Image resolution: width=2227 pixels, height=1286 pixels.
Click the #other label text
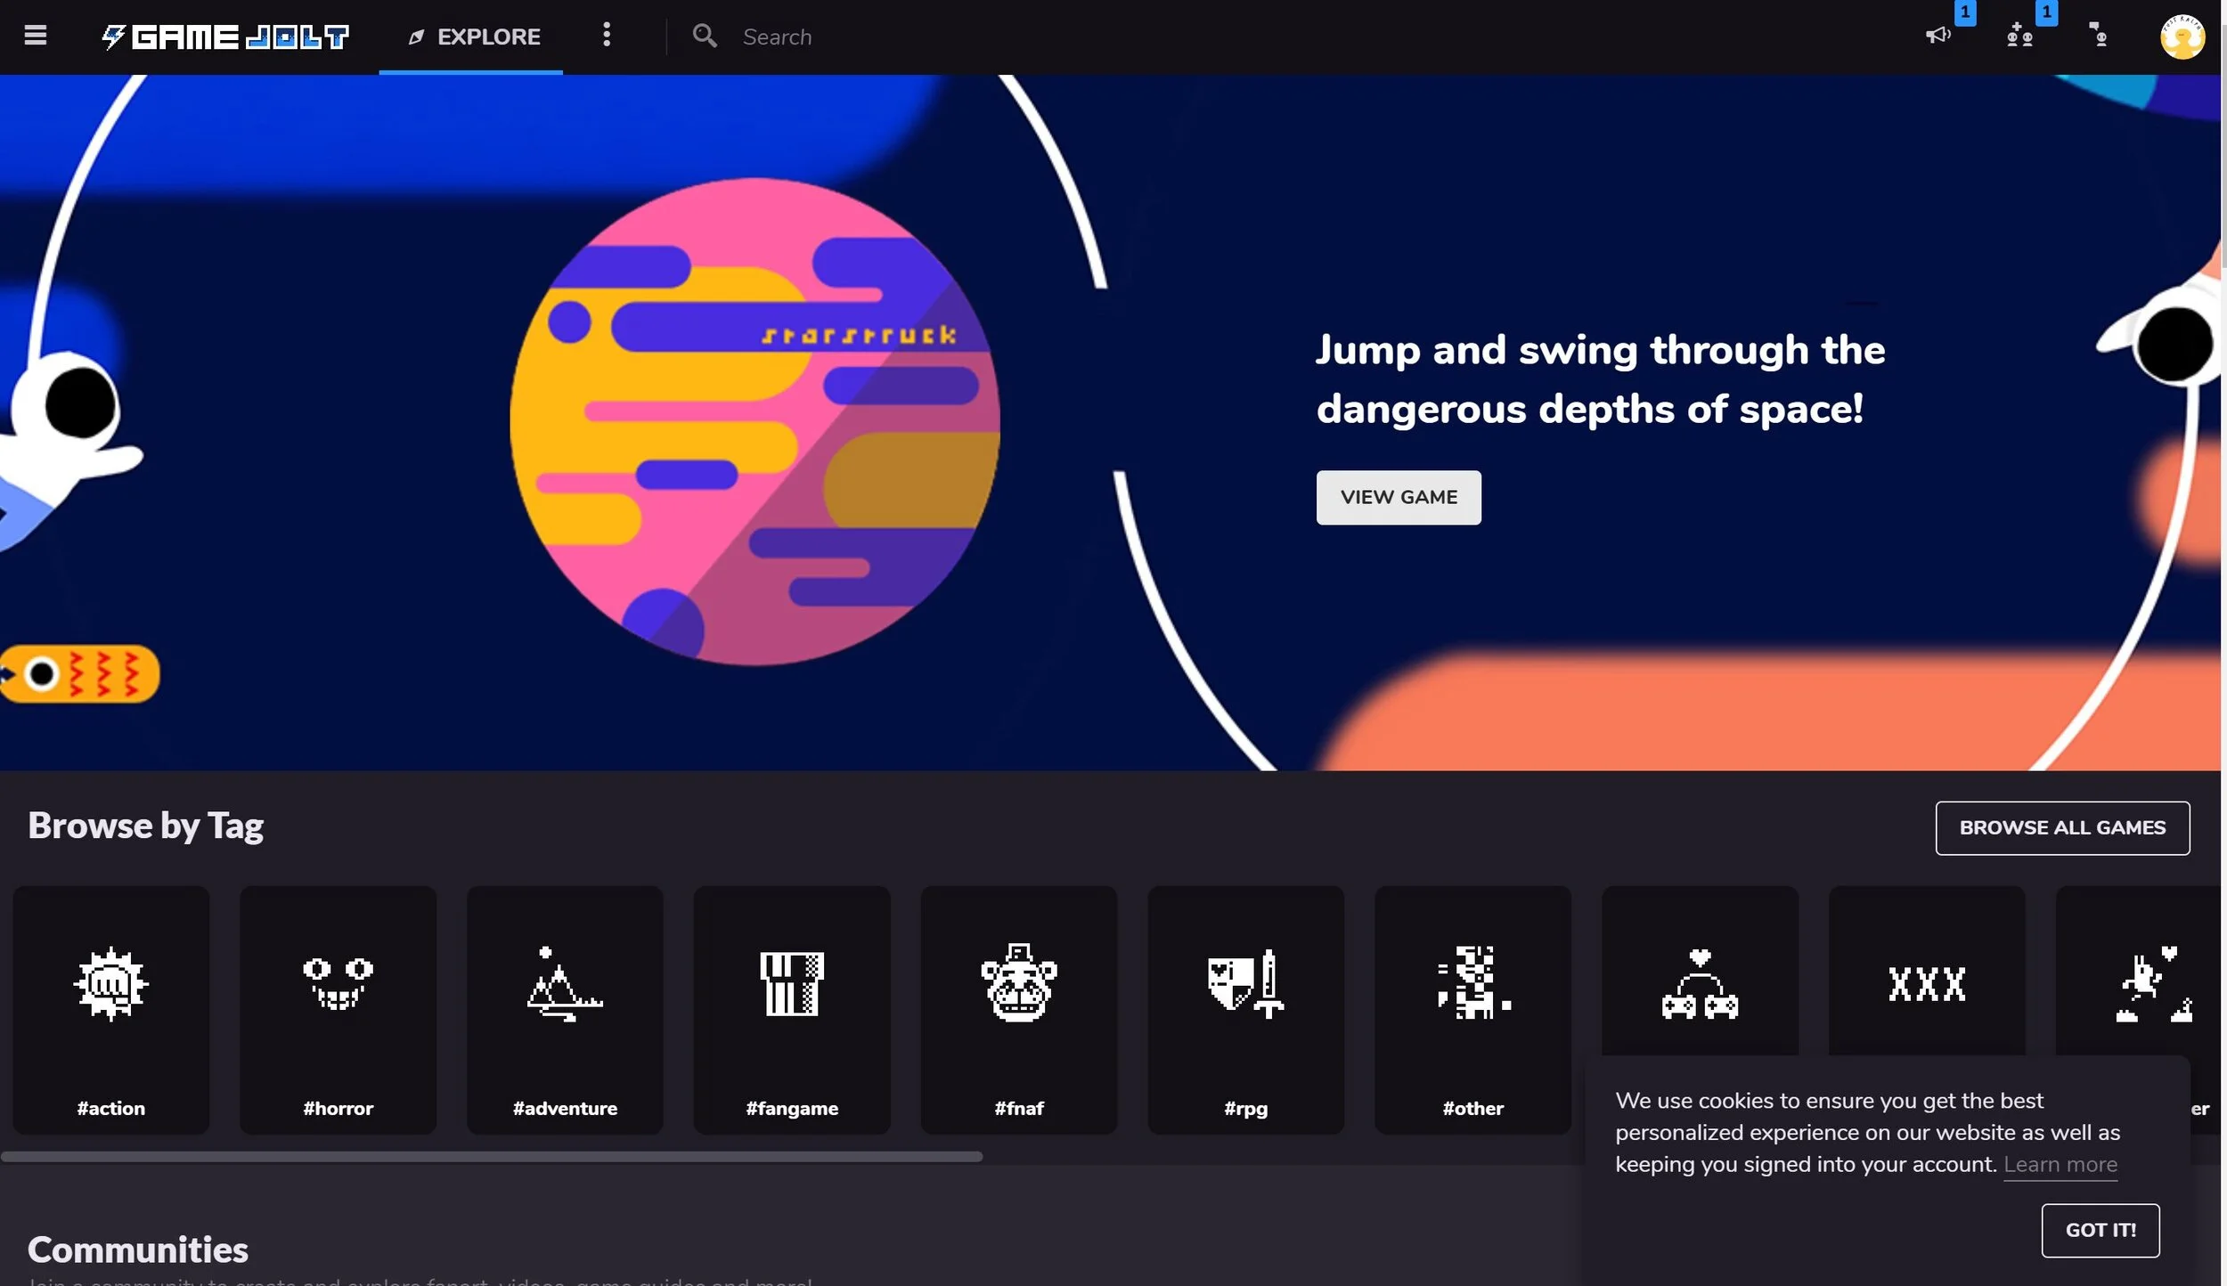pyautogui.click(x=1473, y=1108)
